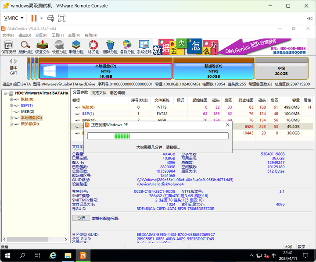
Task: Go to next disk arrow
Action: (x=16, y=61)
